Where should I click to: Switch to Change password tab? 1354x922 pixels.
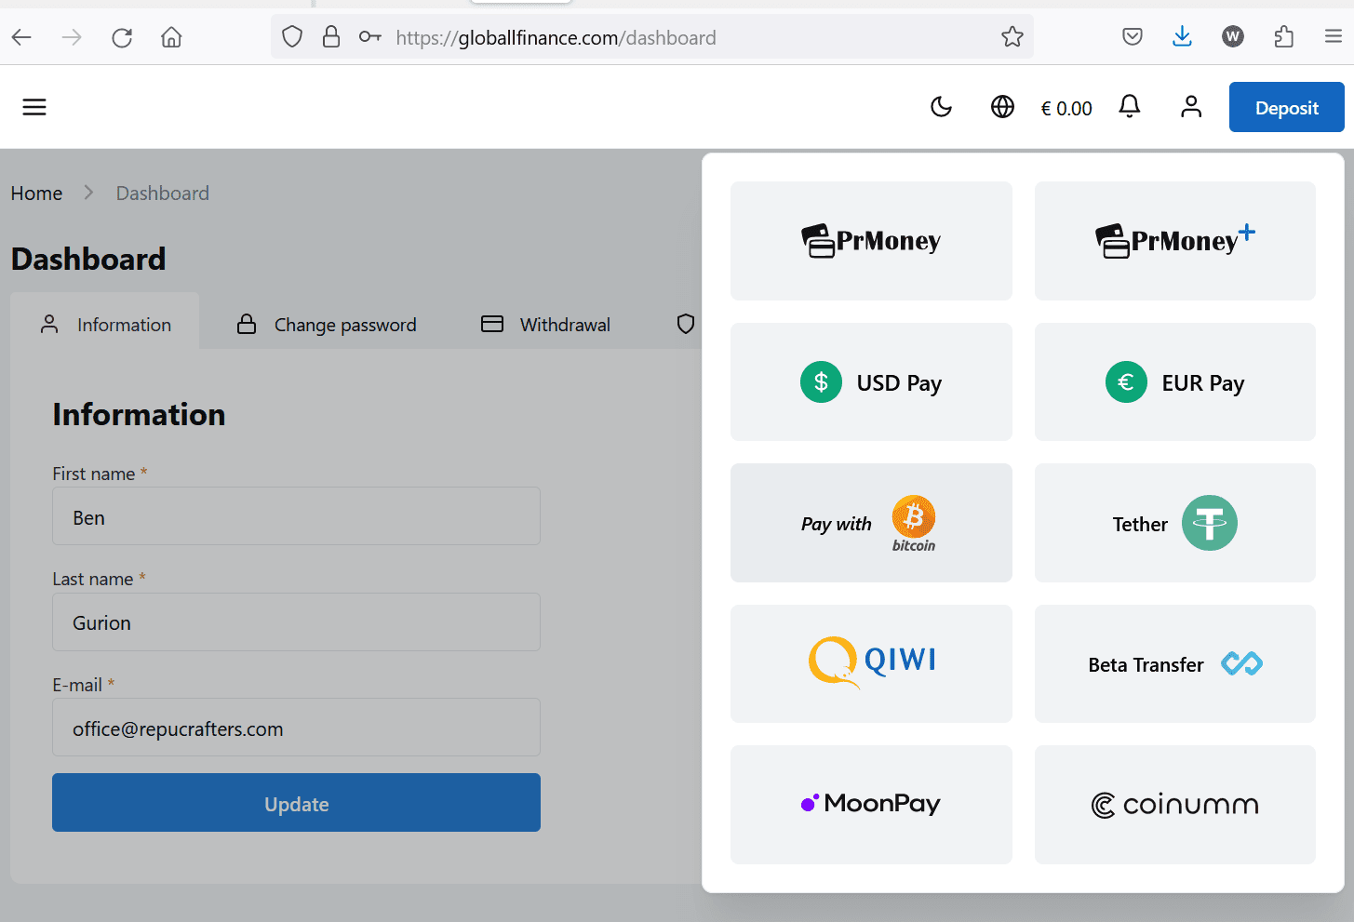point(327,324)
